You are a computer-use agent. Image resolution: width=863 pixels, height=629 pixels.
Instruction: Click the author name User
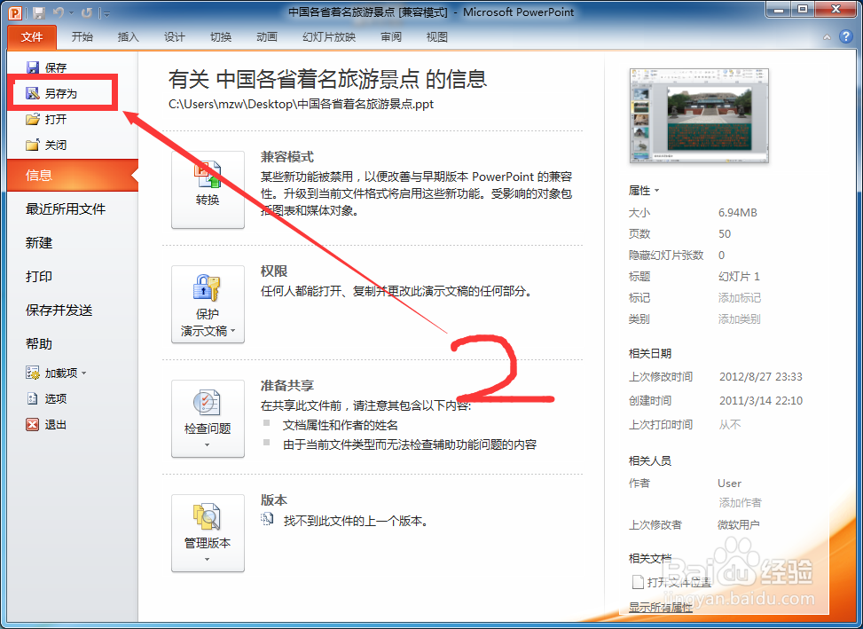(729, 484)
